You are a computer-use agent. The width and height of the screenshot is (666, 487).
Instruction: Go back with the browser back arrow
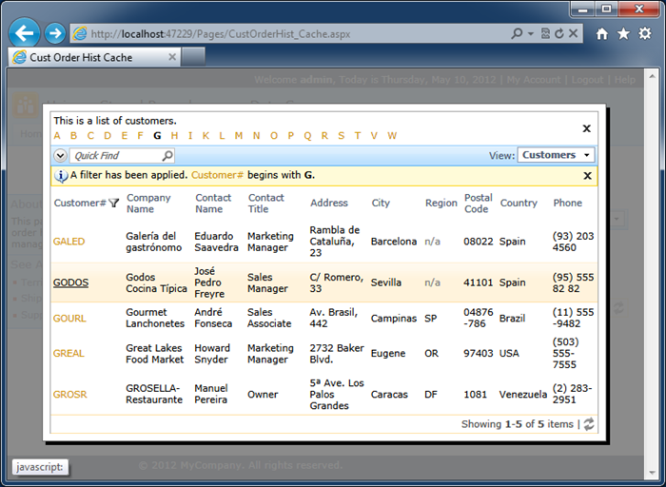click(x=24, y=32)
